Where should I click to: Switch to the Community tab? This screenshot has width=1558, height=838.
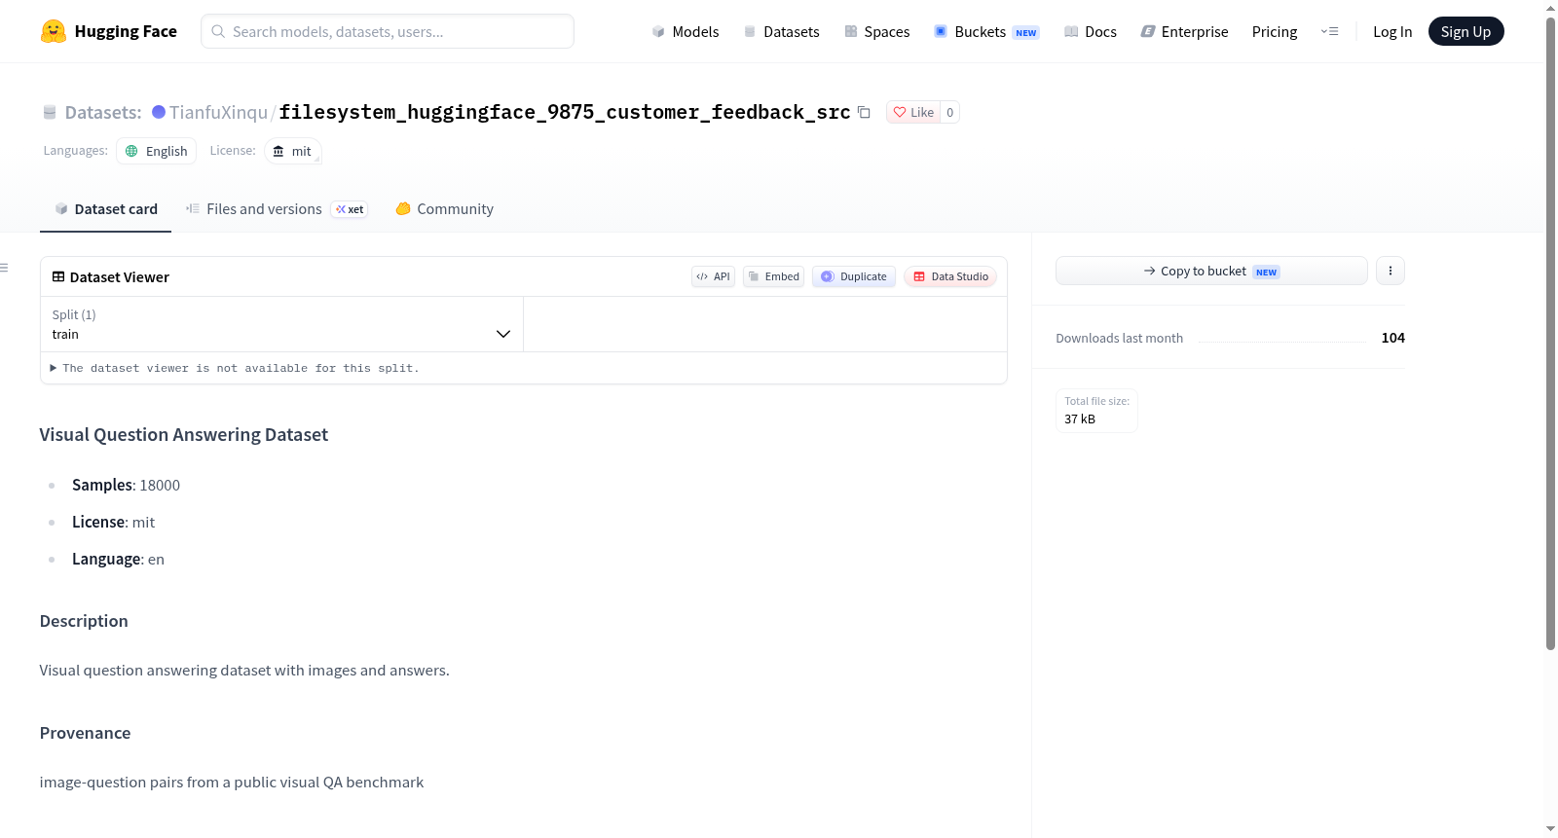point(444,208)
